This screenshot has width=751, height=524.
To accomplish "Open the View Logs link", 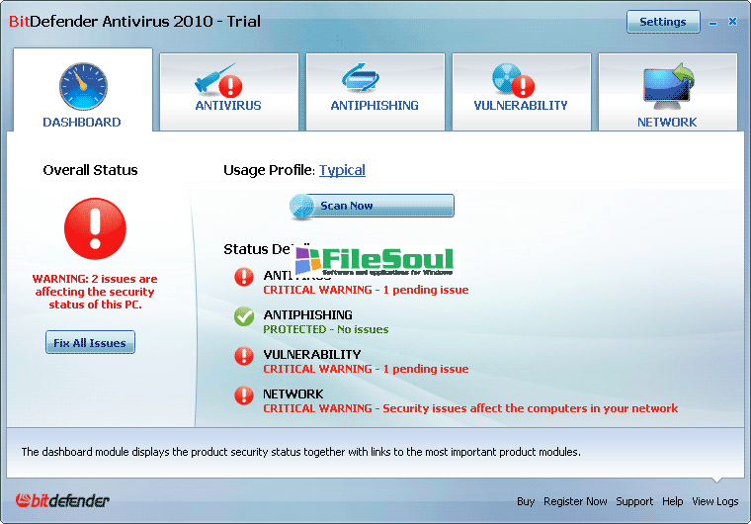I will (x=715, y=501).
